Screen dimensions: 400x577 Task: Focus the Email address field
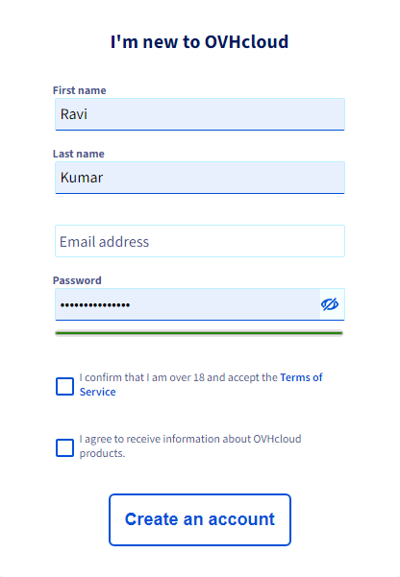click(x=200, y=241)
